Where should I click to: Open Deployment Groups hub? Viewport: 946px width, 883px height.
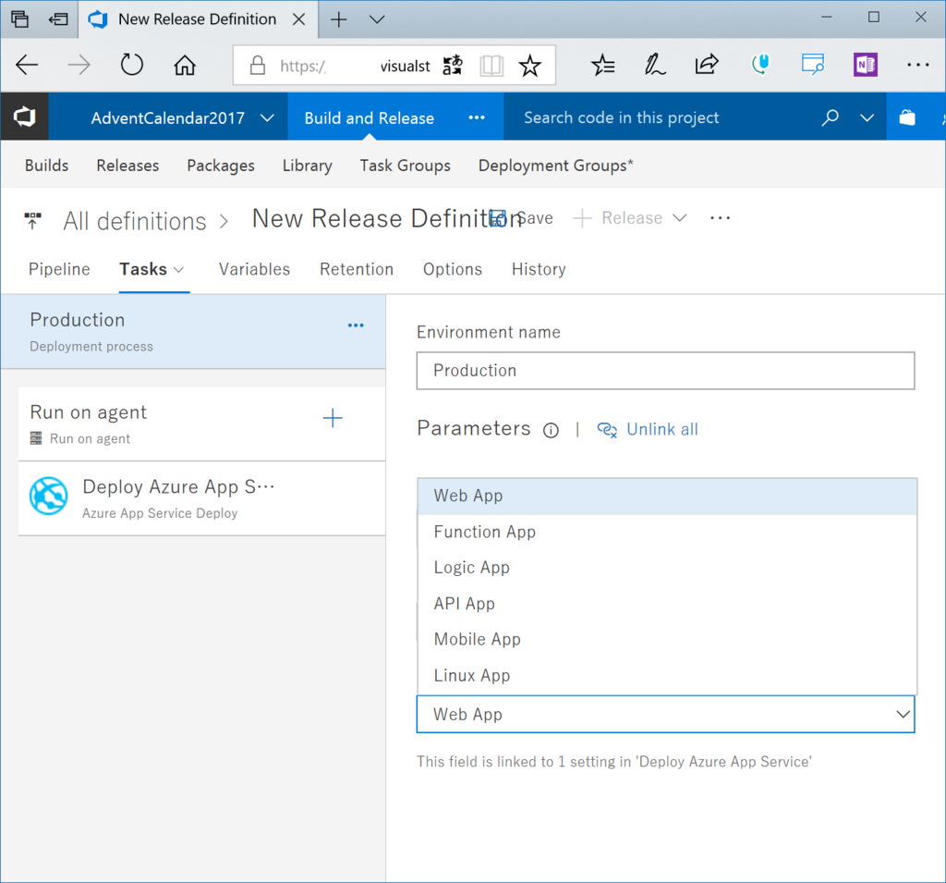[x=555, y=166]
